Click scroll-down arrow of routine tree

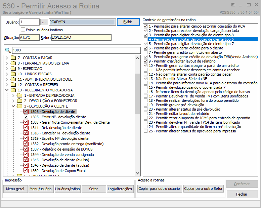point(137,173)
